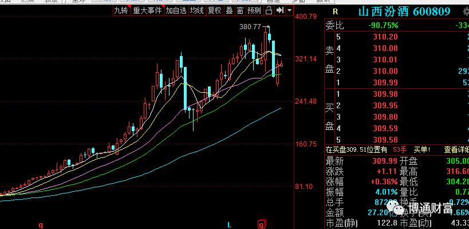Click 加自选 to add to watchlist

[x=176, y=10]
